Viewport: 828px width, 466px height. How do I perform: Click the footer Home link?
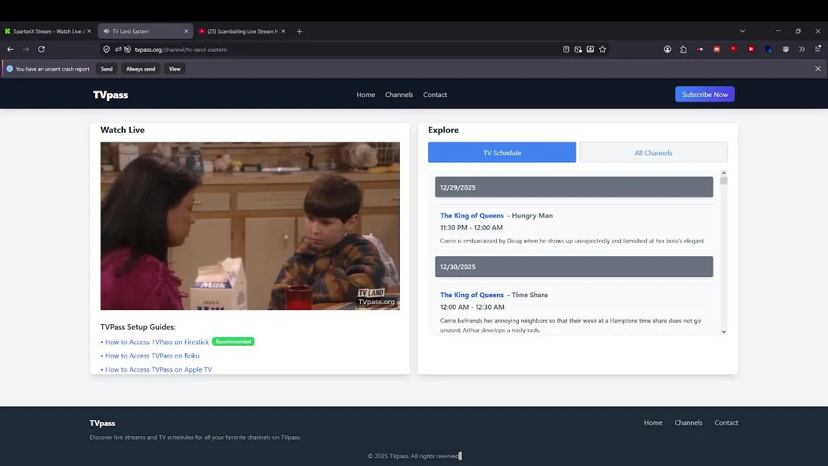click(x=653, y=423)
